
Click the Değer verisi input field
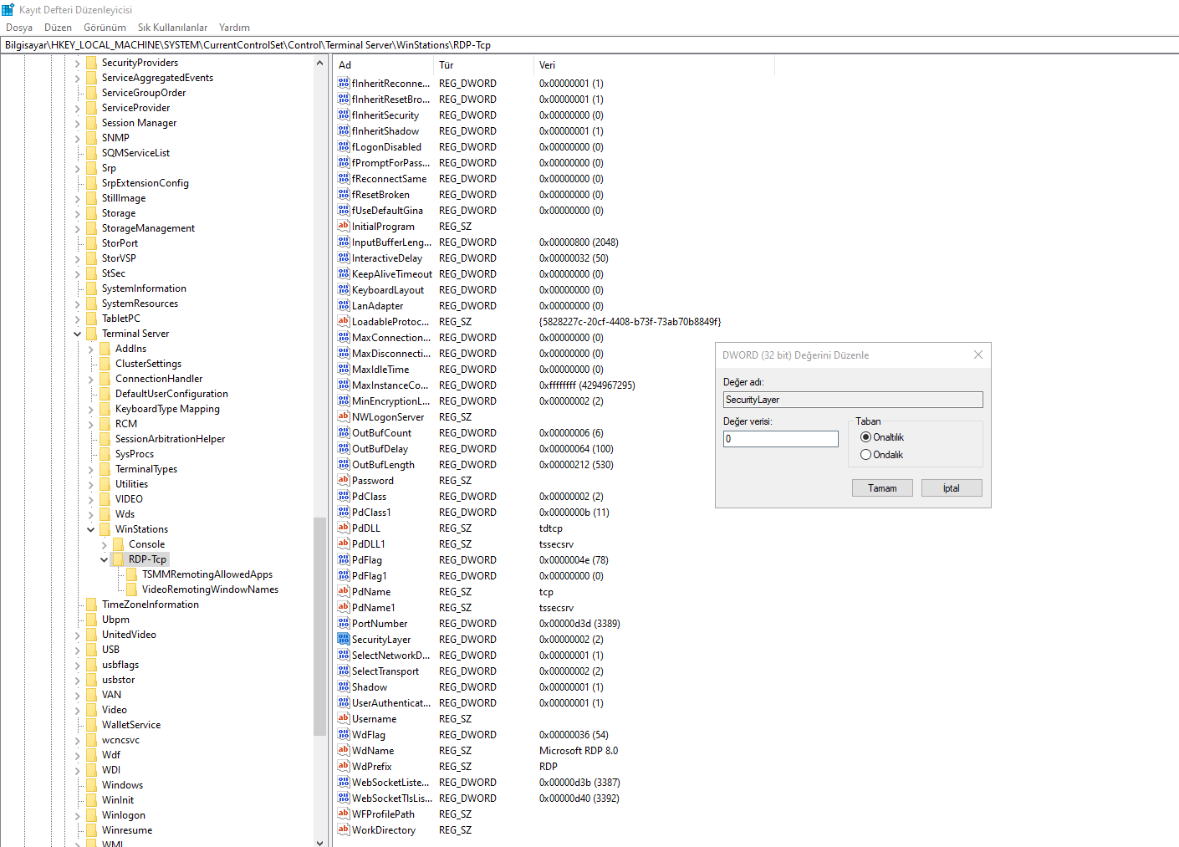[780, 439]
